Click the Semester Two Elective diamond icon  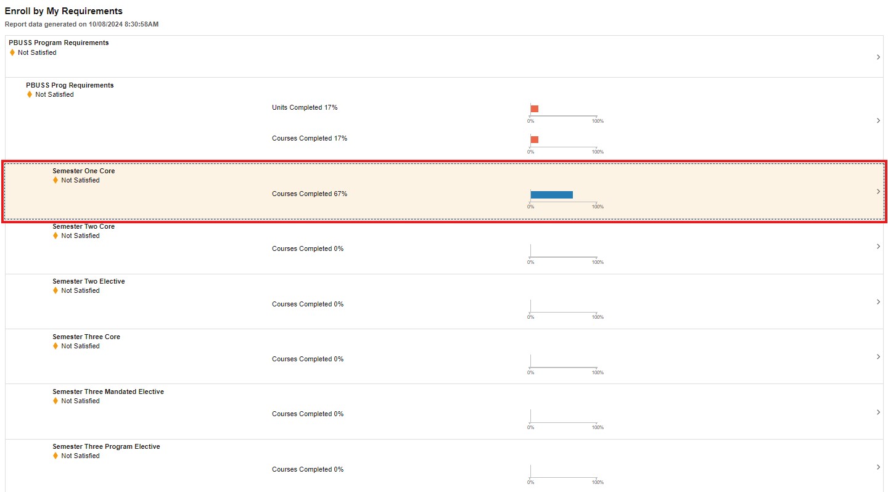[55, 291]
